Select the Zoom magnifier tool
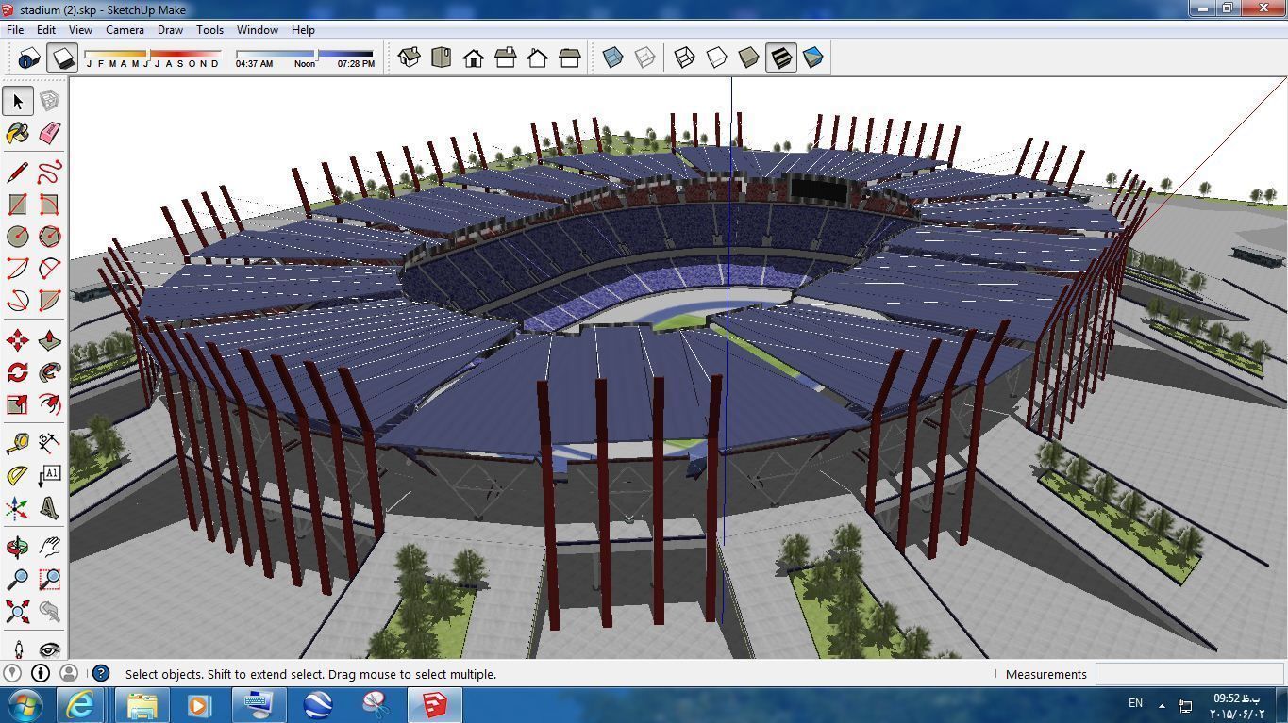The image size is (1288, 723). tap(17, 579)
